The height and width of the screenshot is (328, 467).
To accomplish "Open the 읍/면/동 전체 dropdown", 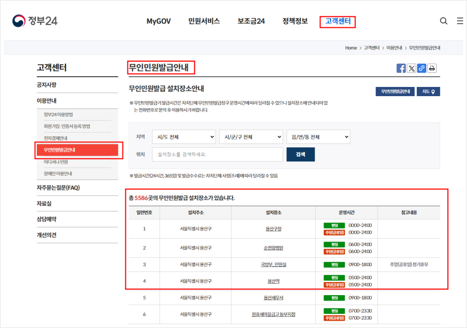I will pos(318,137).
